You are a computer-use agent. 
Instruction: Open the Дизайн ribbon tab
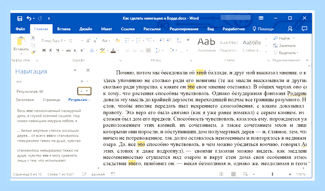[85, 29]
